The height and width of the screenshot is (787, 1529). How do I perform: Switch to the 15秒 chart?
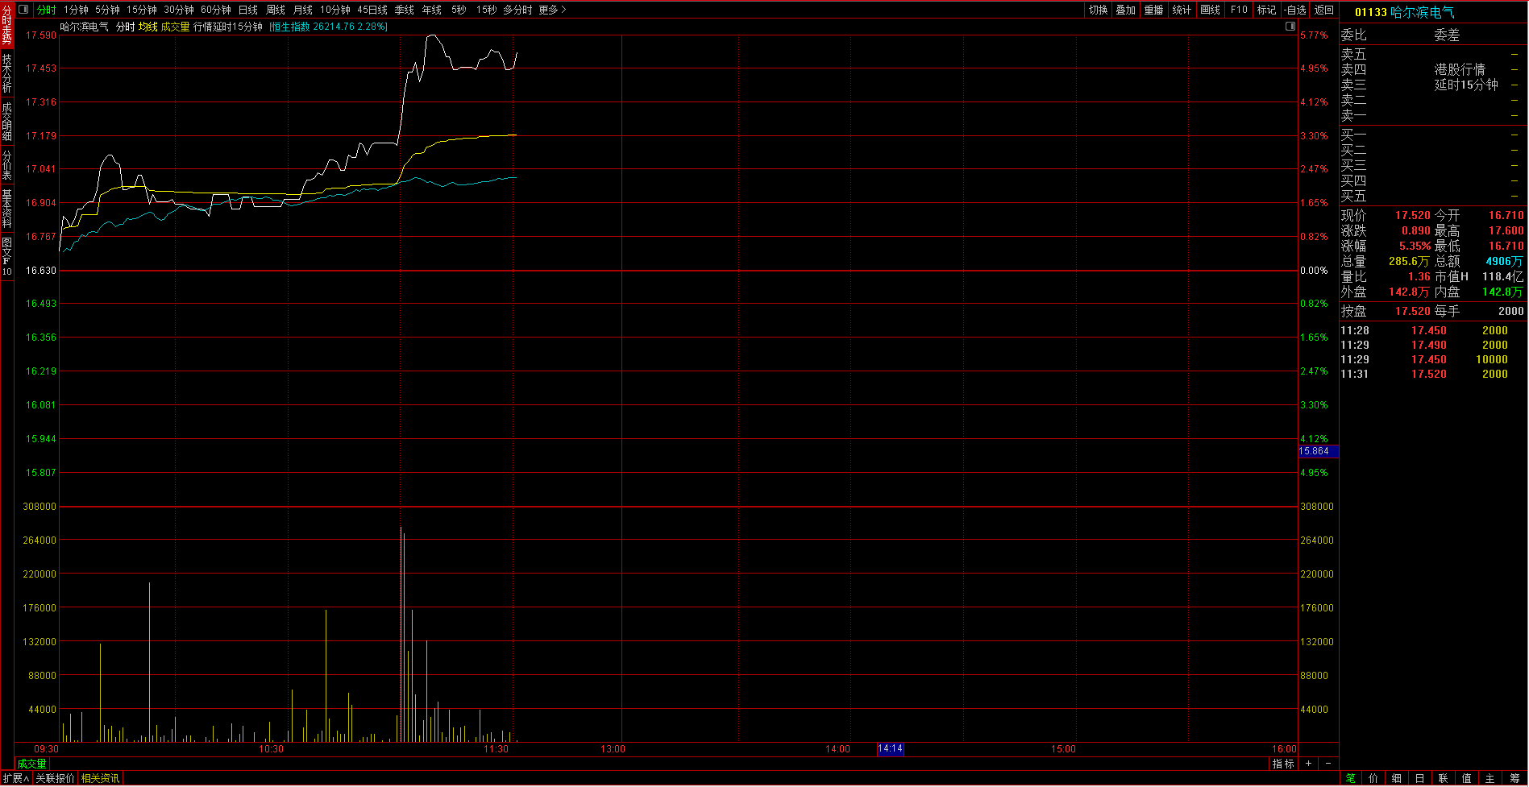coord(486,10)
